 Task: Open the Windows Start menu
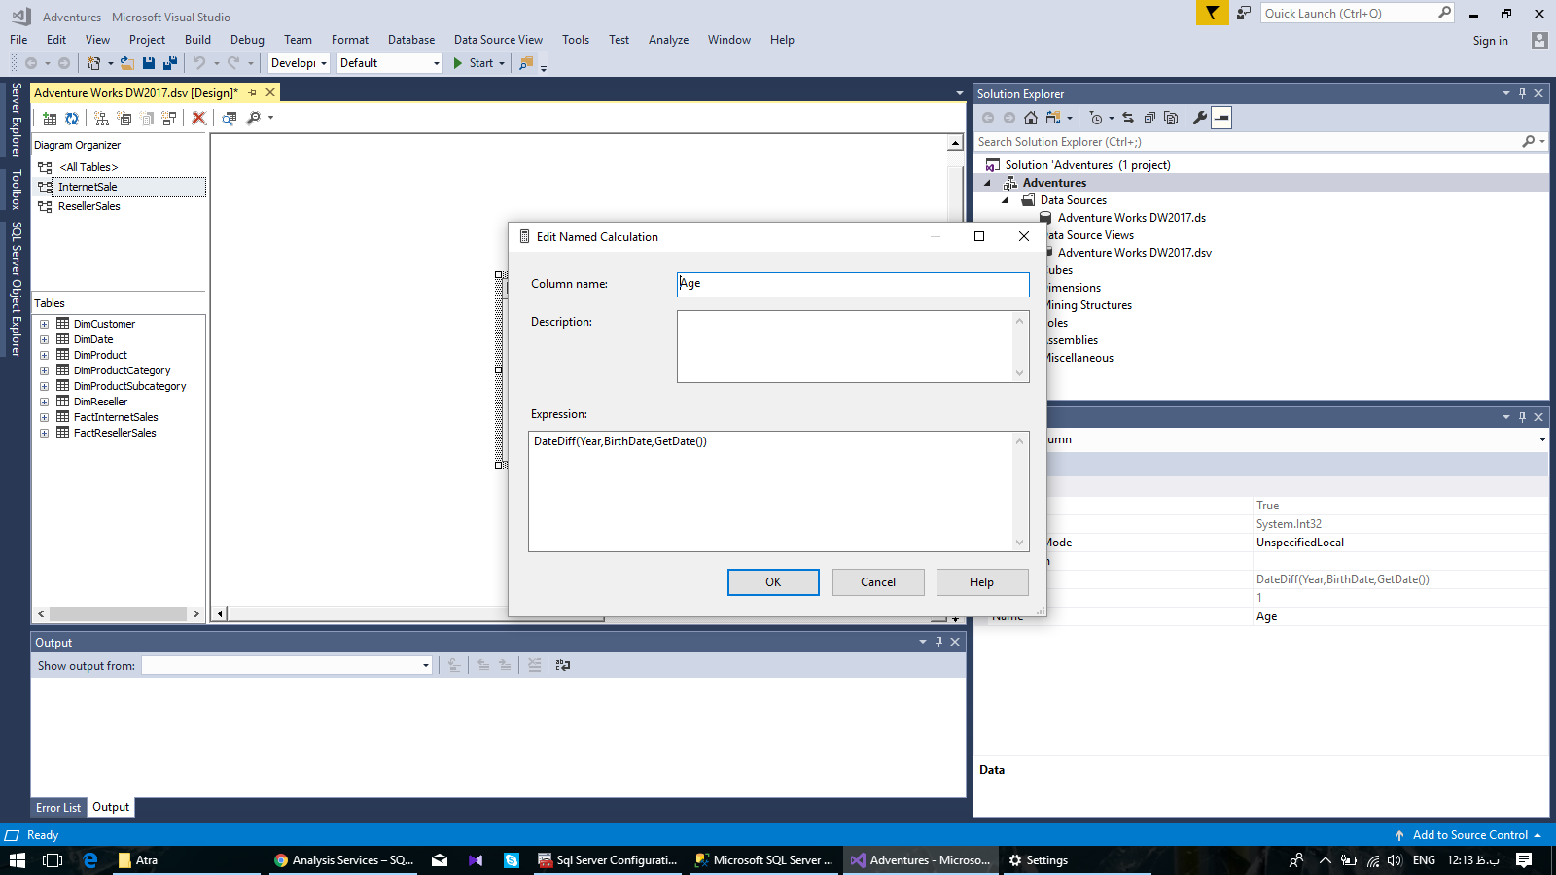point(18,860)
